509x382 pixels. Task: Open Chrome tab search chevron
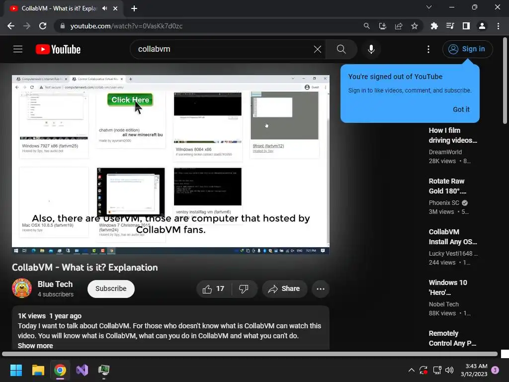(x=429, y=7)
